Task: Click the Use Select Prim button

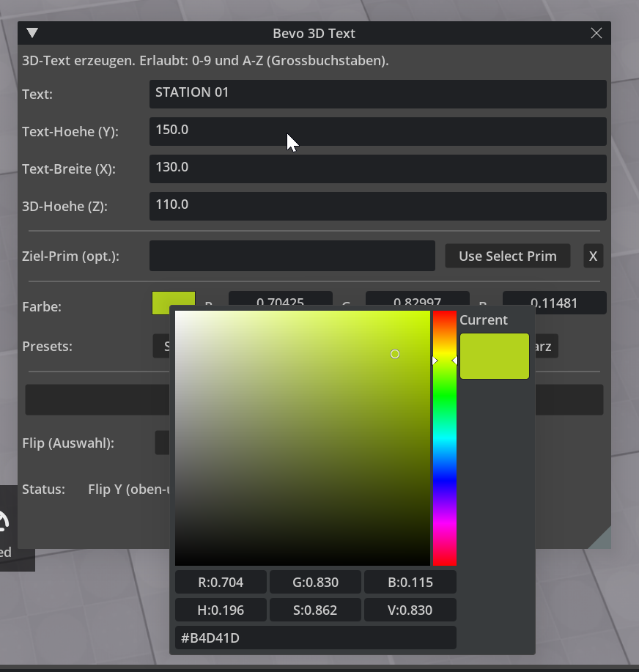Action: [507, 256]
